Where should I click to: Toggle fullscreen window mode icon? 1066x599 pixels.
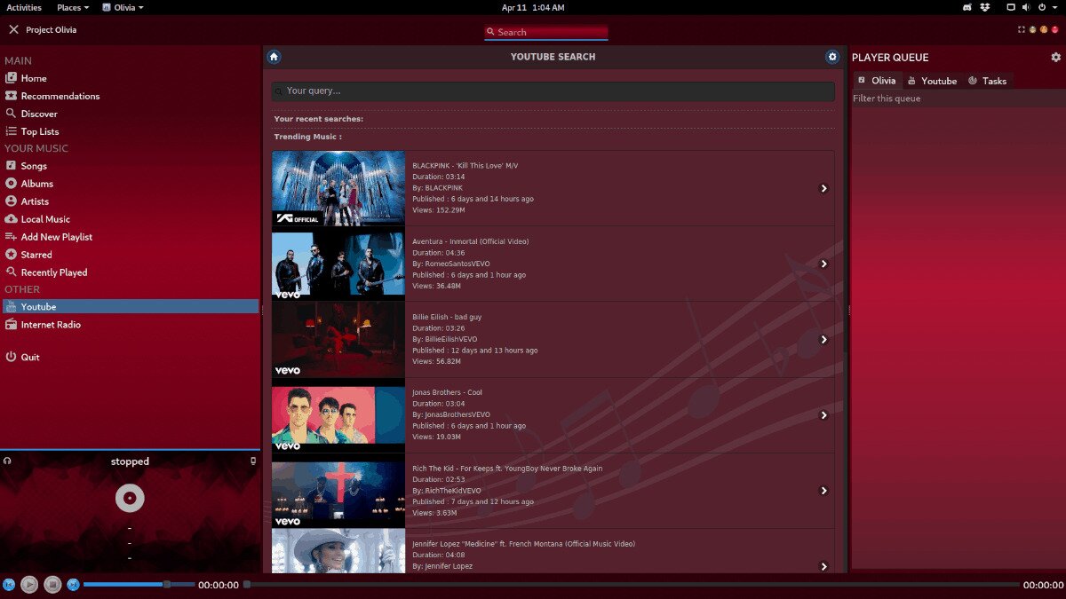(1022, 29)
